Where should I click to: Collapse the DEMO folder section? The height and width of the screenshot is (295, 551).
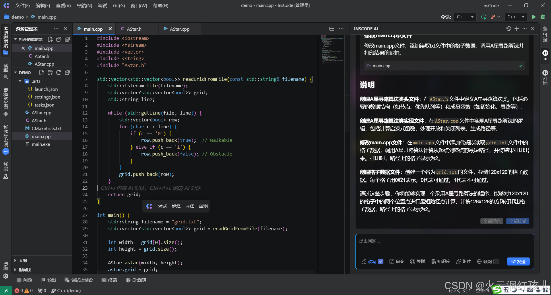tap(15, 72)
